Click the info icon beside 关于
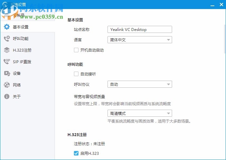226x160 pixels. click(x=7, y=96)
